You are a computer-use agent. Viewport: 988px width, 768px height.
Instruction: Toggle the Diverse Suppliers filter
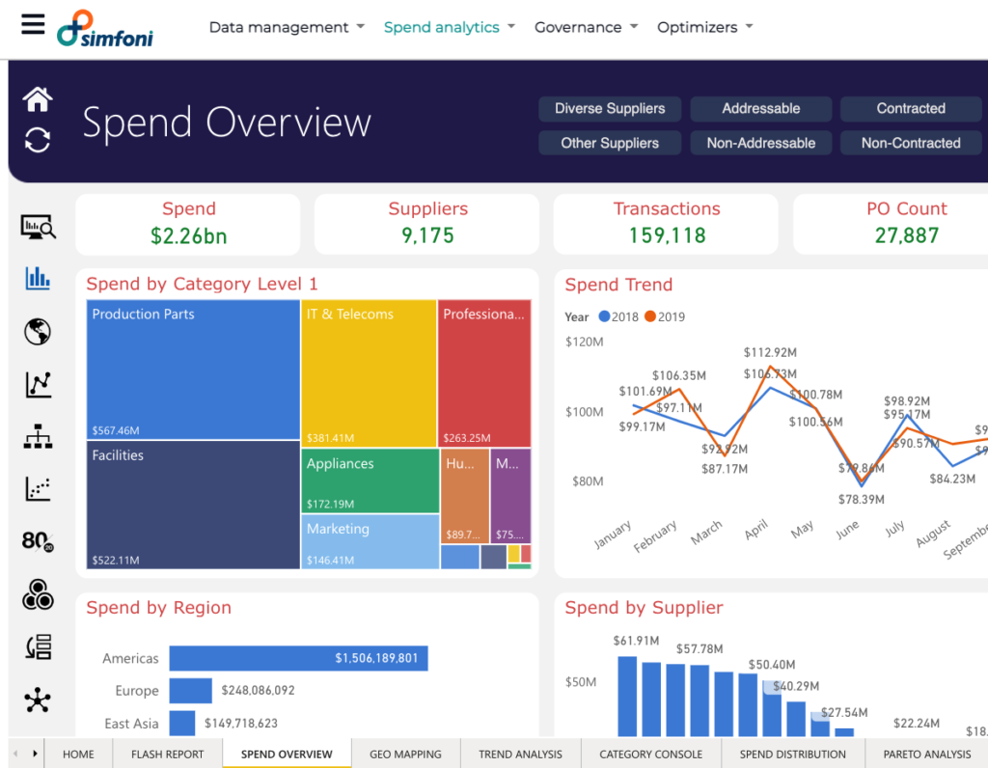pos(610,109)
